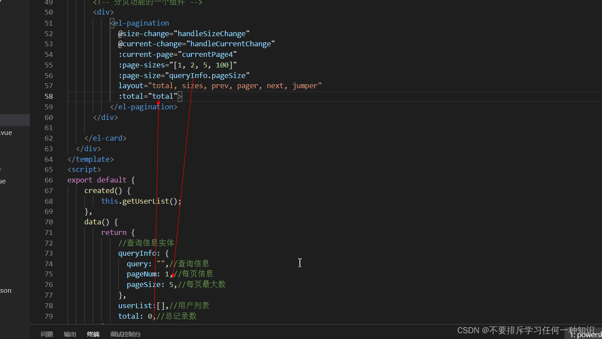Click the pageSize: 5 property
This screenshot has width=602, height=339.
pyautogui.click(x=150, y=285)
